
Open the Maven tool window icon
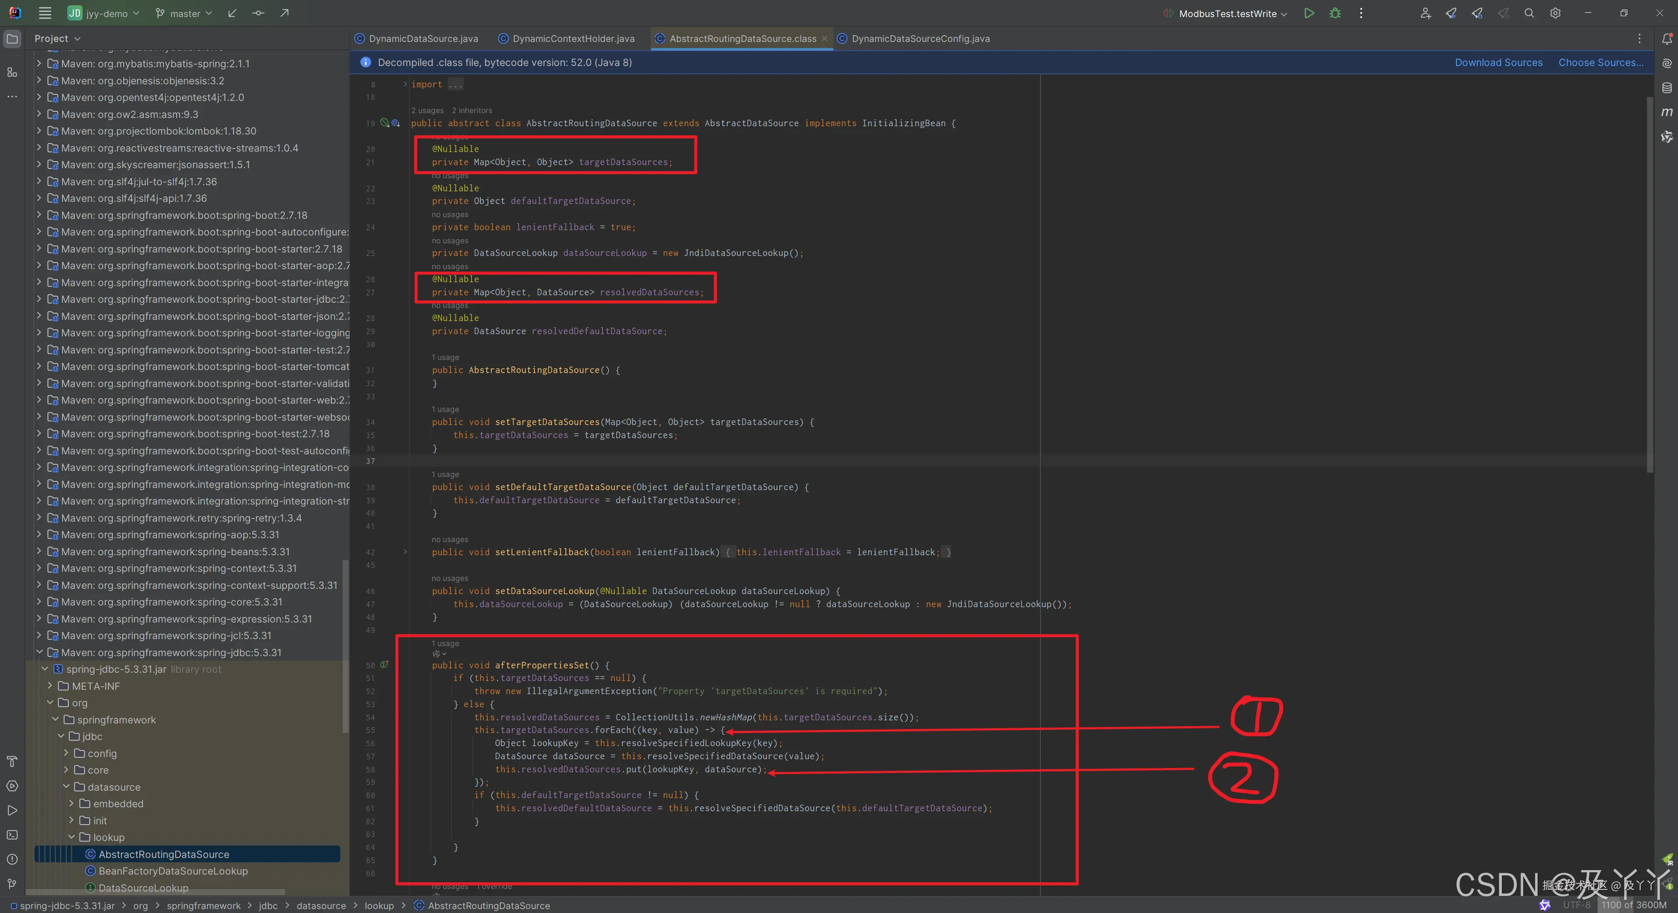pyautogui.click(x=1666, y=112)
